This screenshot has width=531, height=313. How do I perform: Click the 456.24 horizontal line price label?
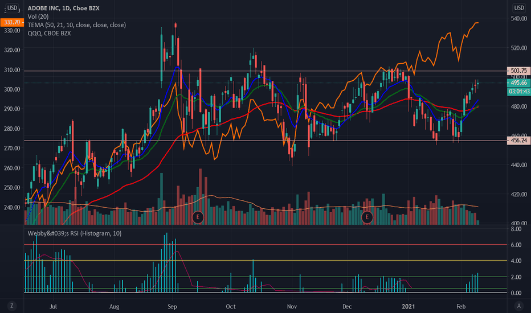(x=518, y=141)
